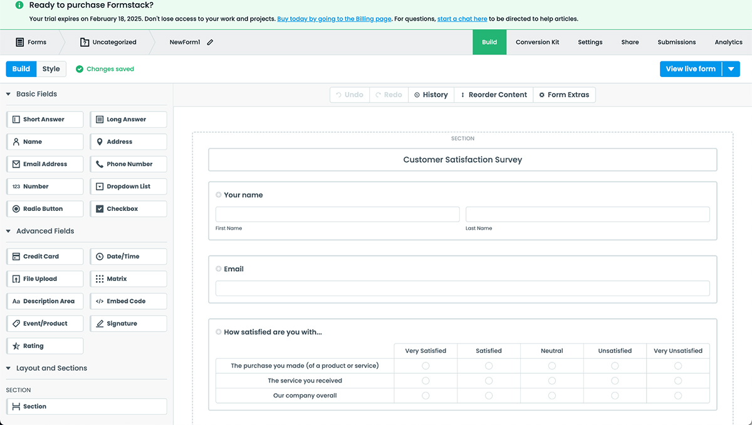Add an Embed Code field

(128, 301)
